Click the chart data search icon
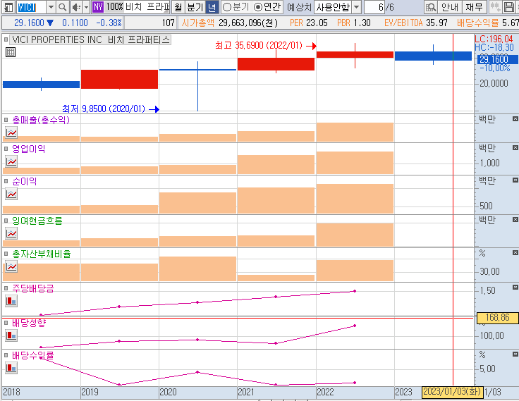Viewport: 519px width, 401px height. (x=431, y=7)
